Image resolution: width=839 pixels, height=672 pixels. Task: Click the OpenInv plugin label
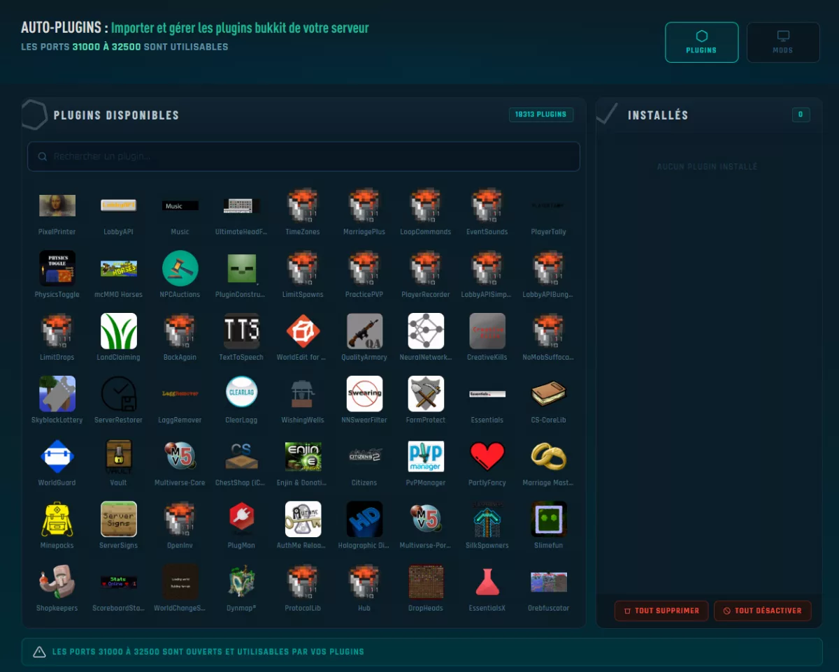pos(180,546)
